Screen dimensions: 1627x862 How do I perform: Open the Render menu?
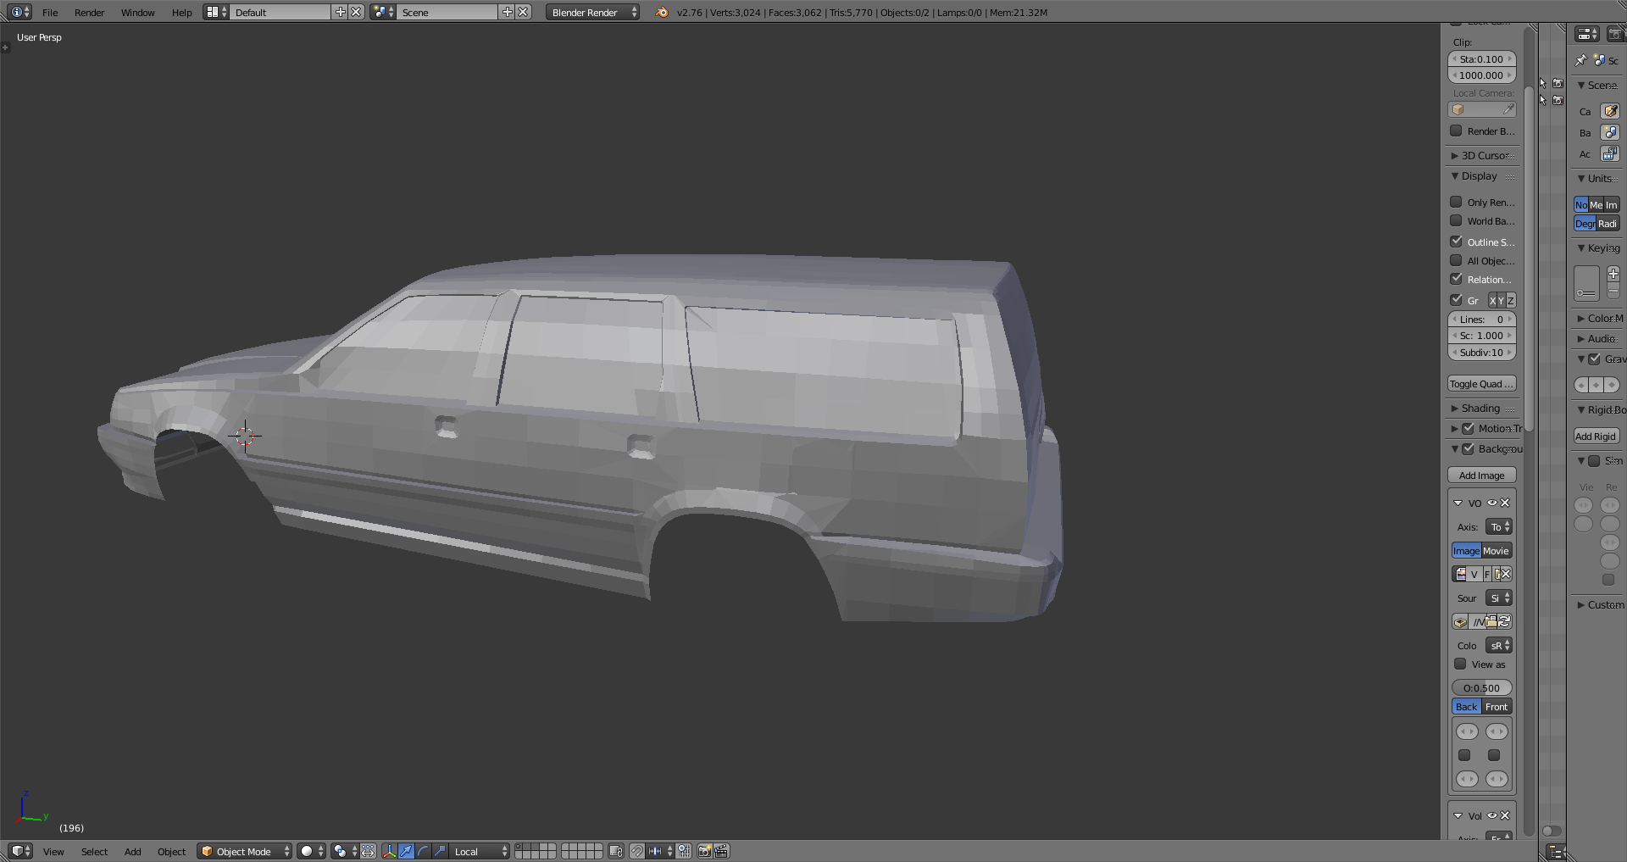[x=89, y=12]
